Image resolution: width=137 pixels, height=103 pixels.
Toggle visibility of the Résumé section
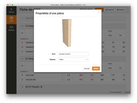23,18
